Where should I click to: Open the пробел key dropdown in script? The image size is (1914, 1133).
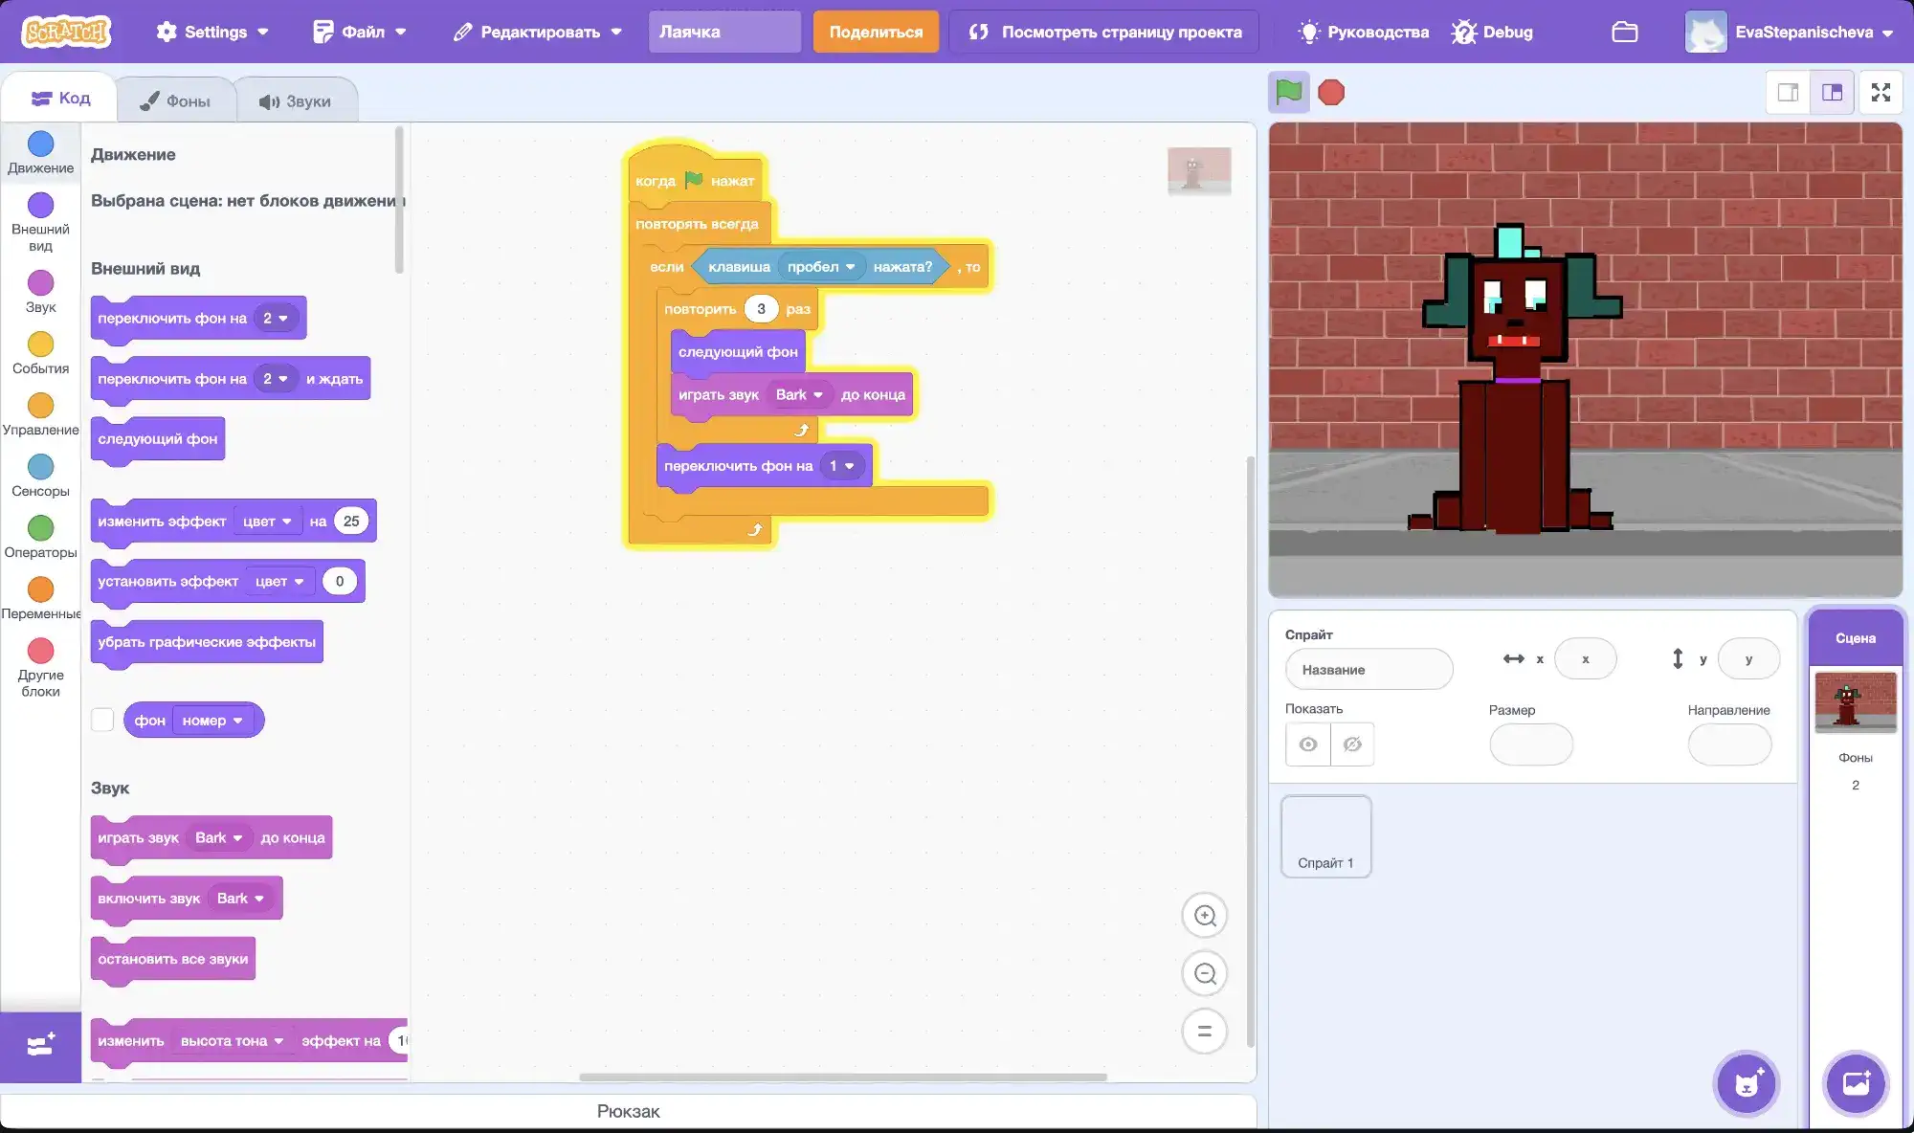pos(821,267)
